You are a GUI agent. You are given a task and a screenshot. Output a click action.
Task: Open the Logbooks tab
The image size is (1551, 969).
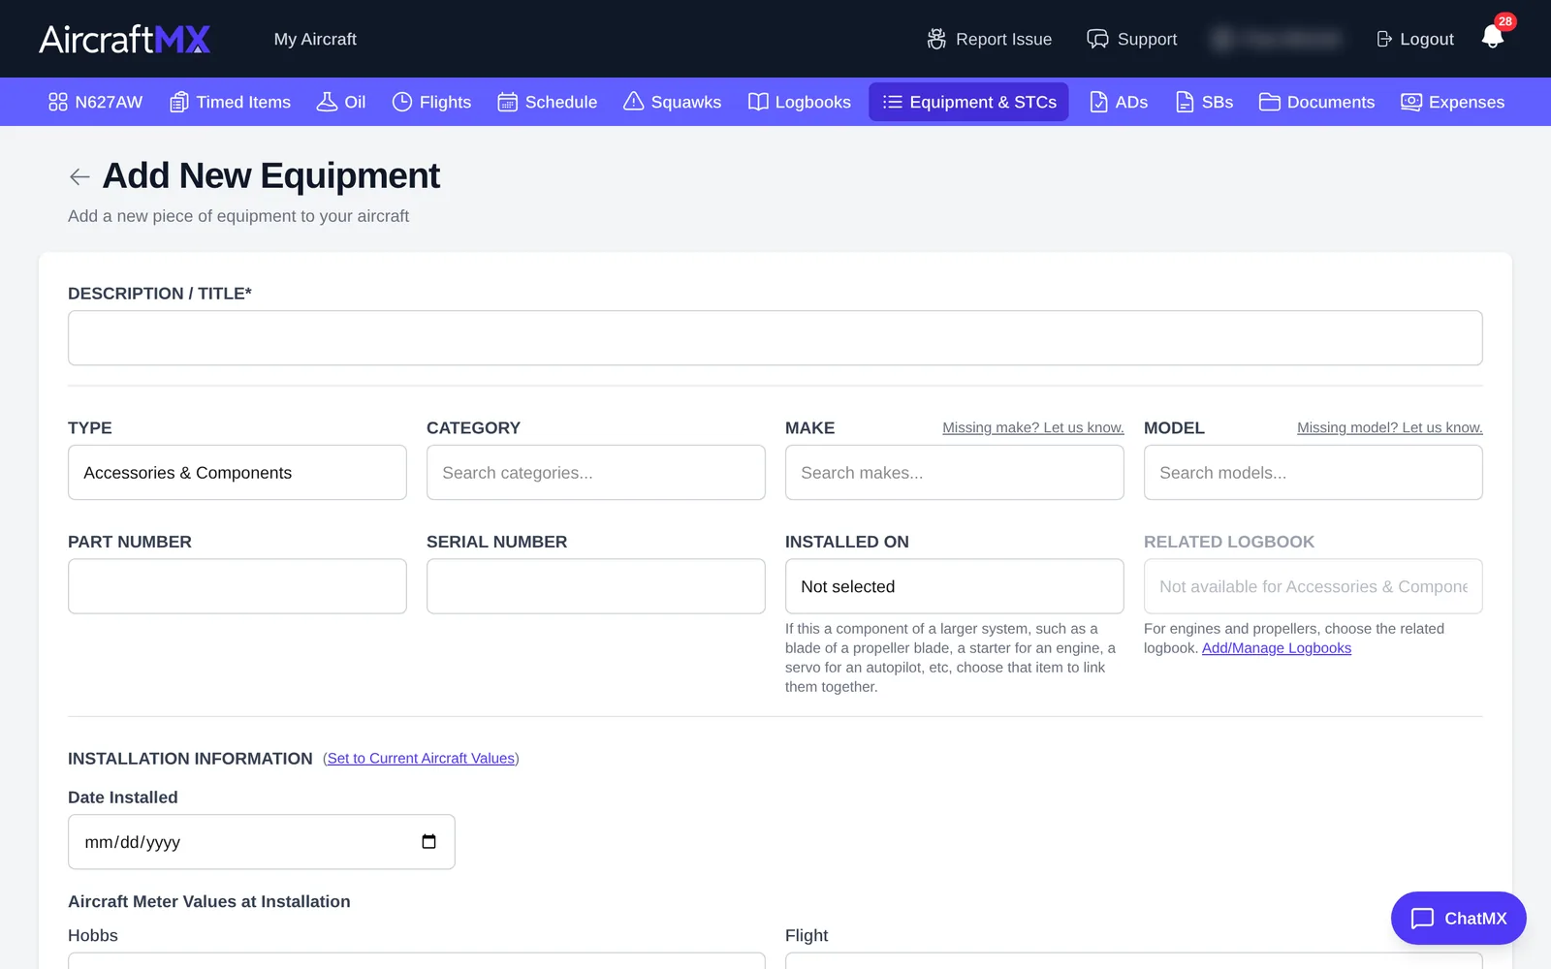[x=800, y=102]
